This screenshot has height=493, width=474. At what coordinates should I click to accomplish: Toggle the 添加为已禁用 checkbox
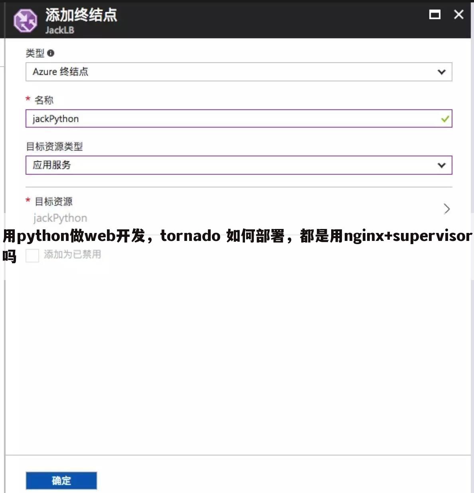[x=32, y=255]
